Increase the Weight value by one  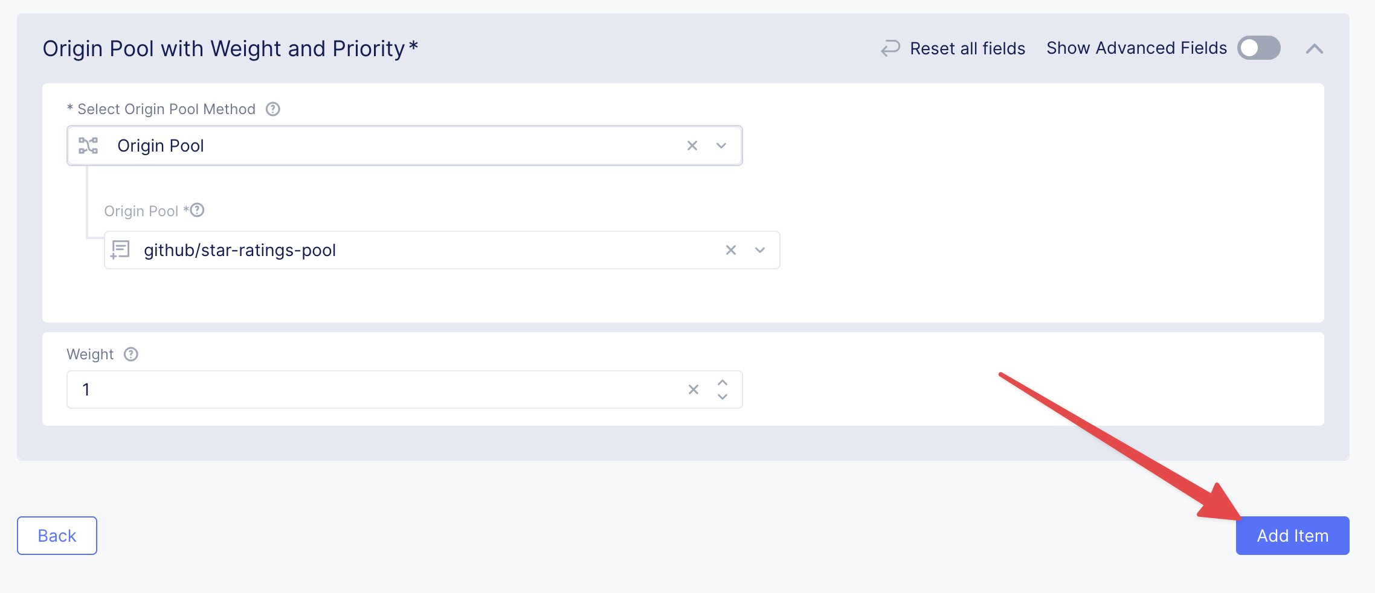pyautogui.click(x=723, y=382)
